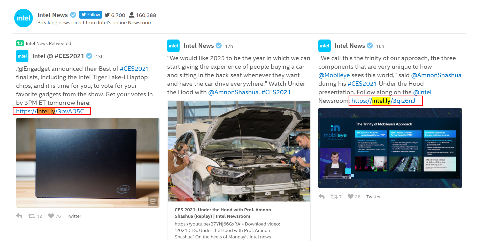This screenshot has height=241, width=492.
Task: Click Intel avatar of Intel @ #CES2021 tweet
Action: (22, 56)
